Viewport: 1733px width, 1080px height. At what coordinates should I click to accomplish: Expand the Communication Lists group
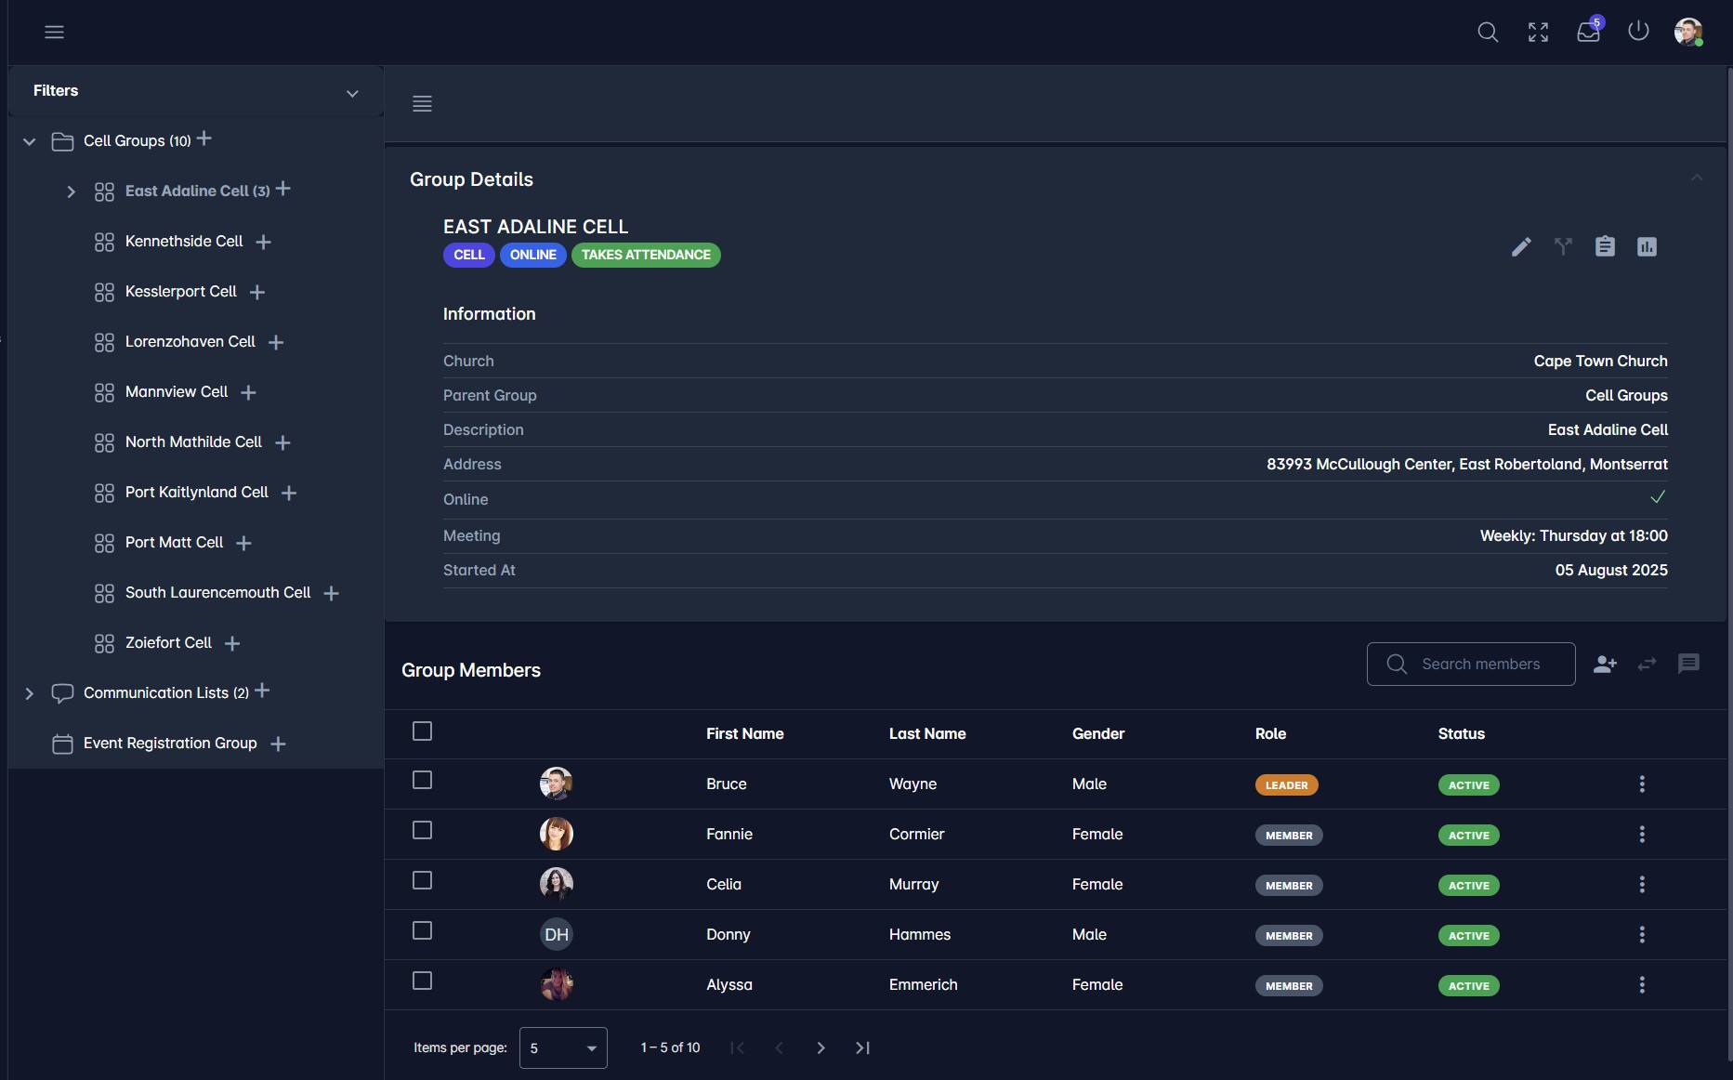pos(30,693)
